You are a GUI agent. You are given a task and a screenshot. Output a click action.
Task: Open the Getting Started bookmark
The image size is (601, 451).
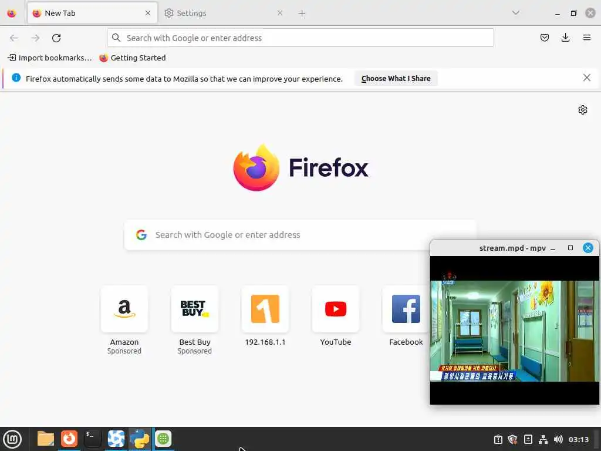(x=133, y=58)
